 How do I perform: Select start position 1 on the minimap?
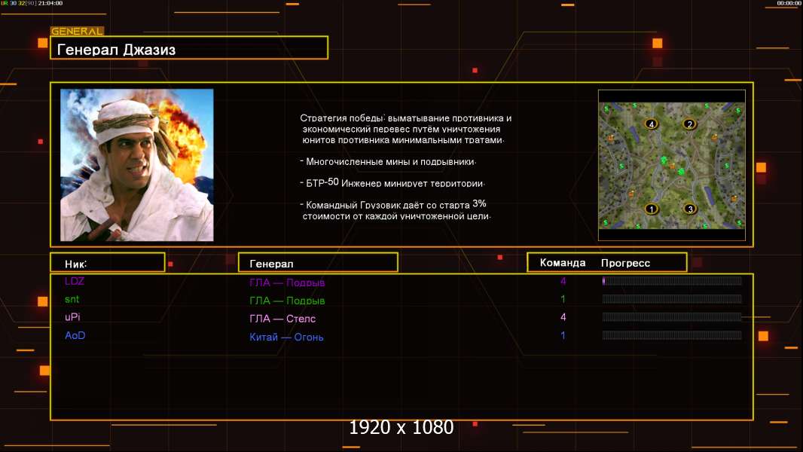pyautogui.click(x=652, y=209)
